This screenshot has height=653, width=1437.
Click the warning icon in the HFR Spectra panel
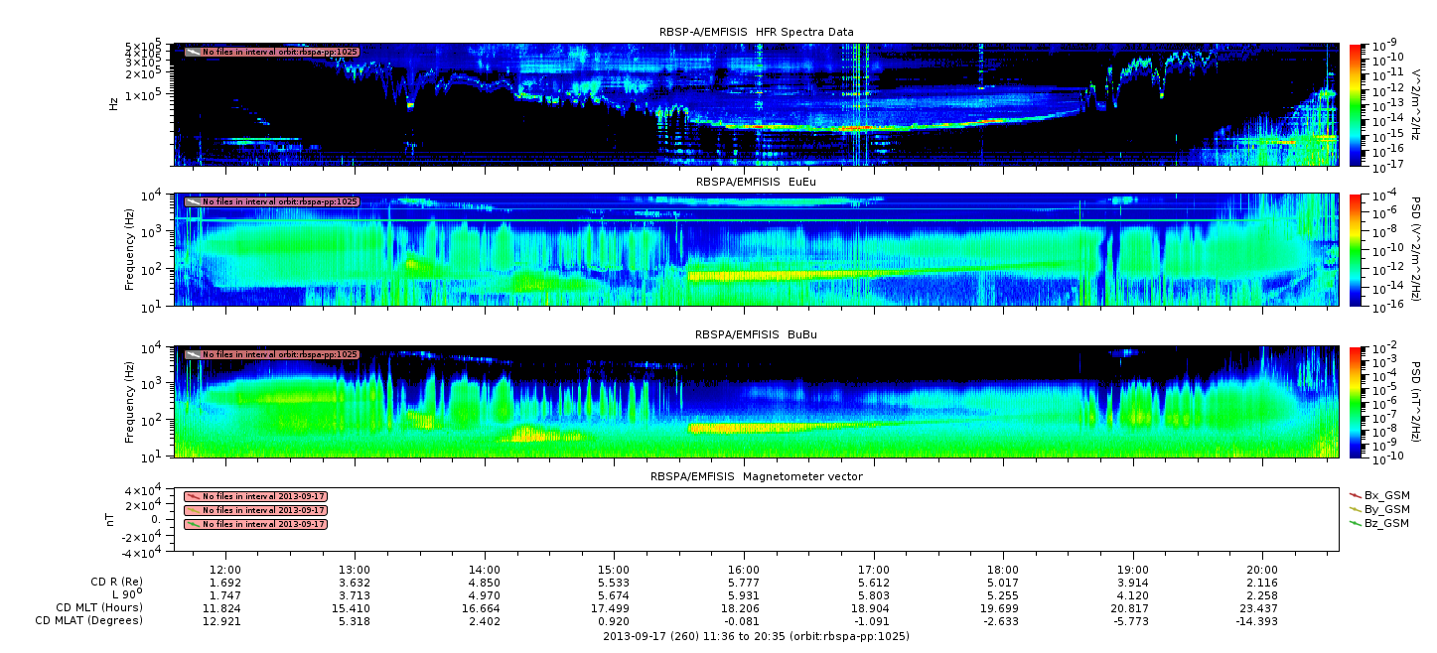(193, 52)
